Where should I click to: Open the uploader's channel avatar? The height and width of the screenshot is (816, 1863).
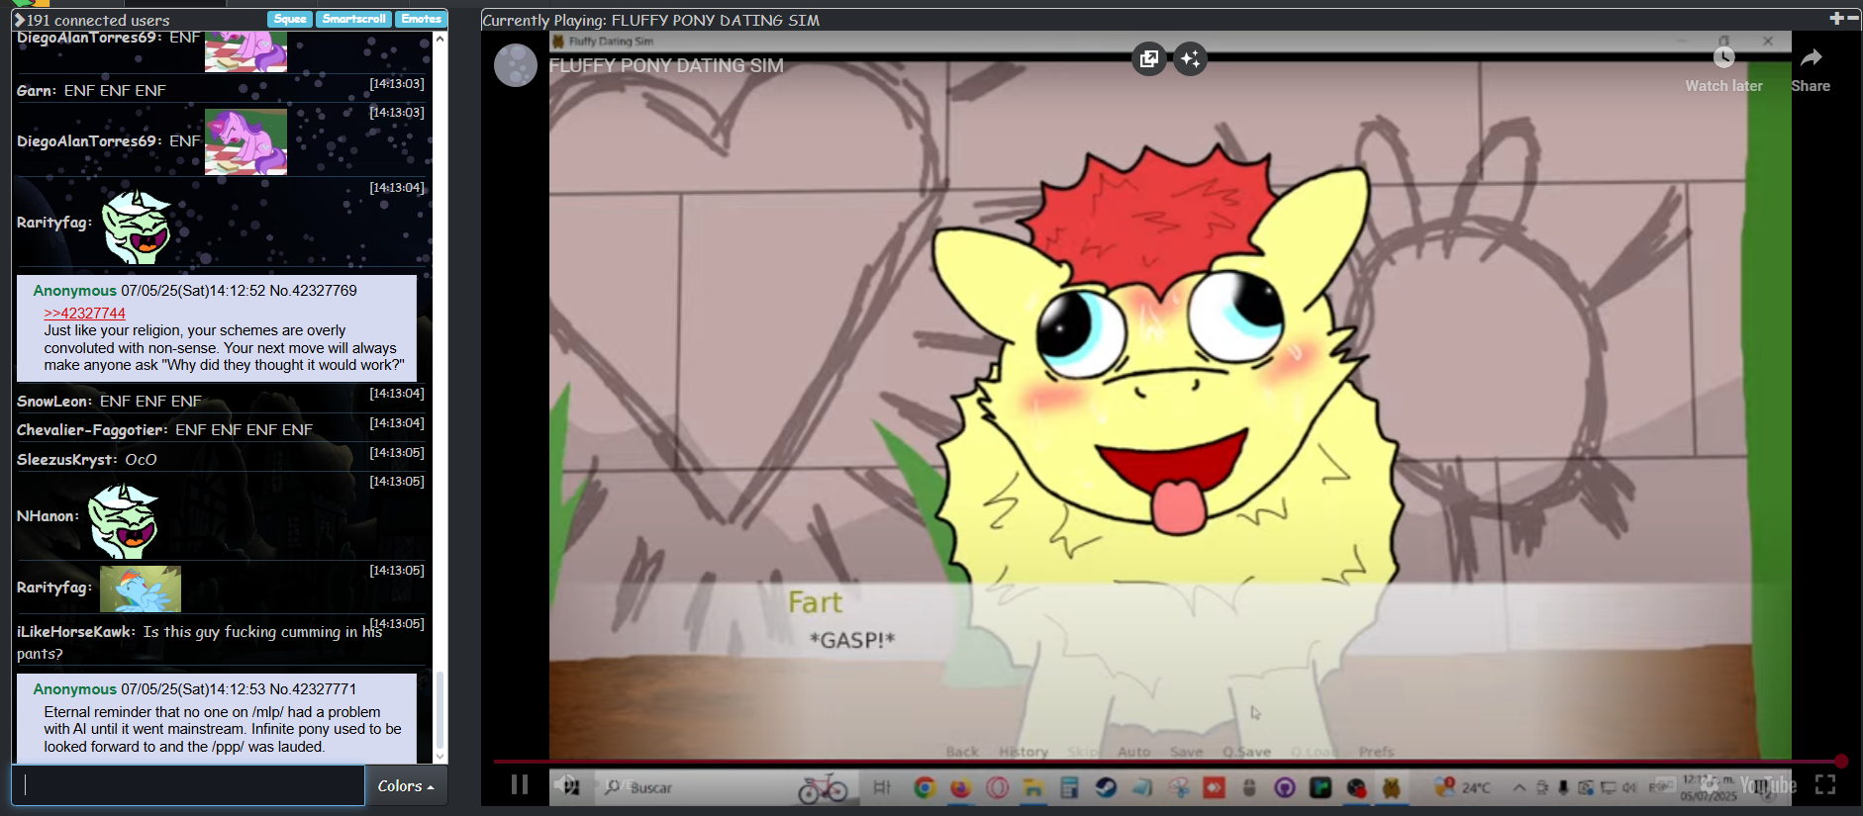pyautogui.click(x=516, y=65)
